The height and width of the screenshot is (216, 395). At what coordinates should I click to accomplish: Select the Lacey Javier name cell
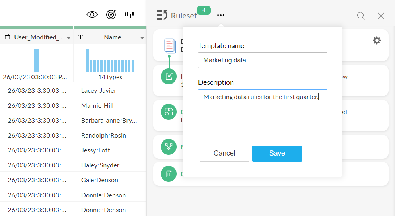click(x=99, y=91)
